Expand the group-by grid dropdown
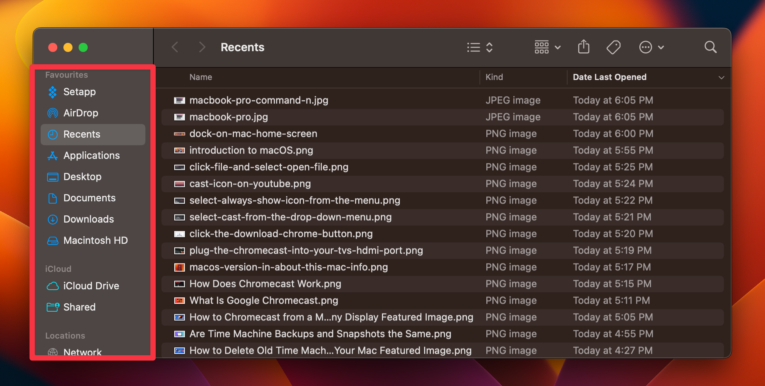This screenshot has width=765, height=386. coord(547,47)
